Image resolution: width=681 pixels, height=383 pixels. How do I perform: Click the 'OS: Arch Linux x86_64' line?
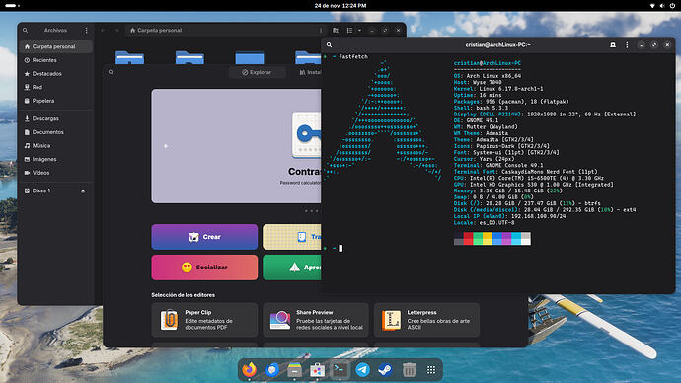[x=488, y=76]
